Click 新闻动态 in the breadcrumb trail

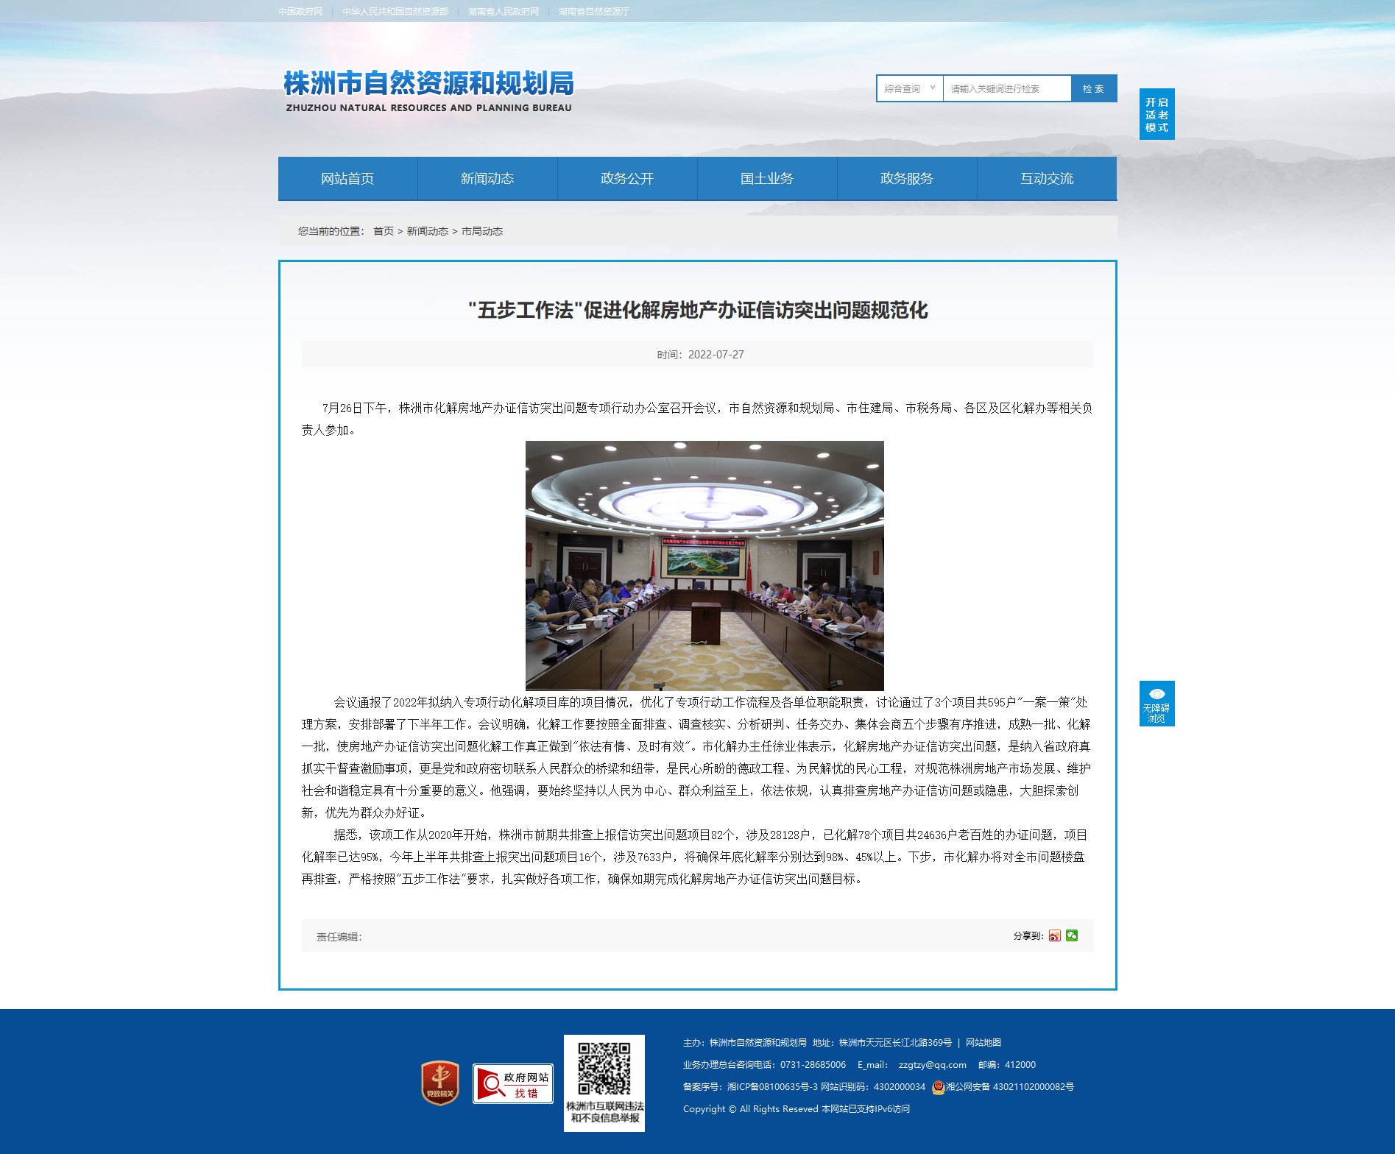[428, 231]
